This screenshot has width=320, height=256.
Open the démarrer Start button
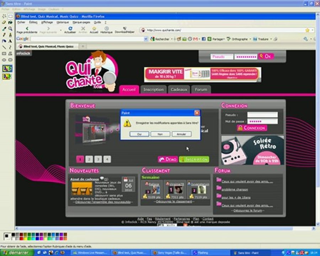[x=17, y=253]
